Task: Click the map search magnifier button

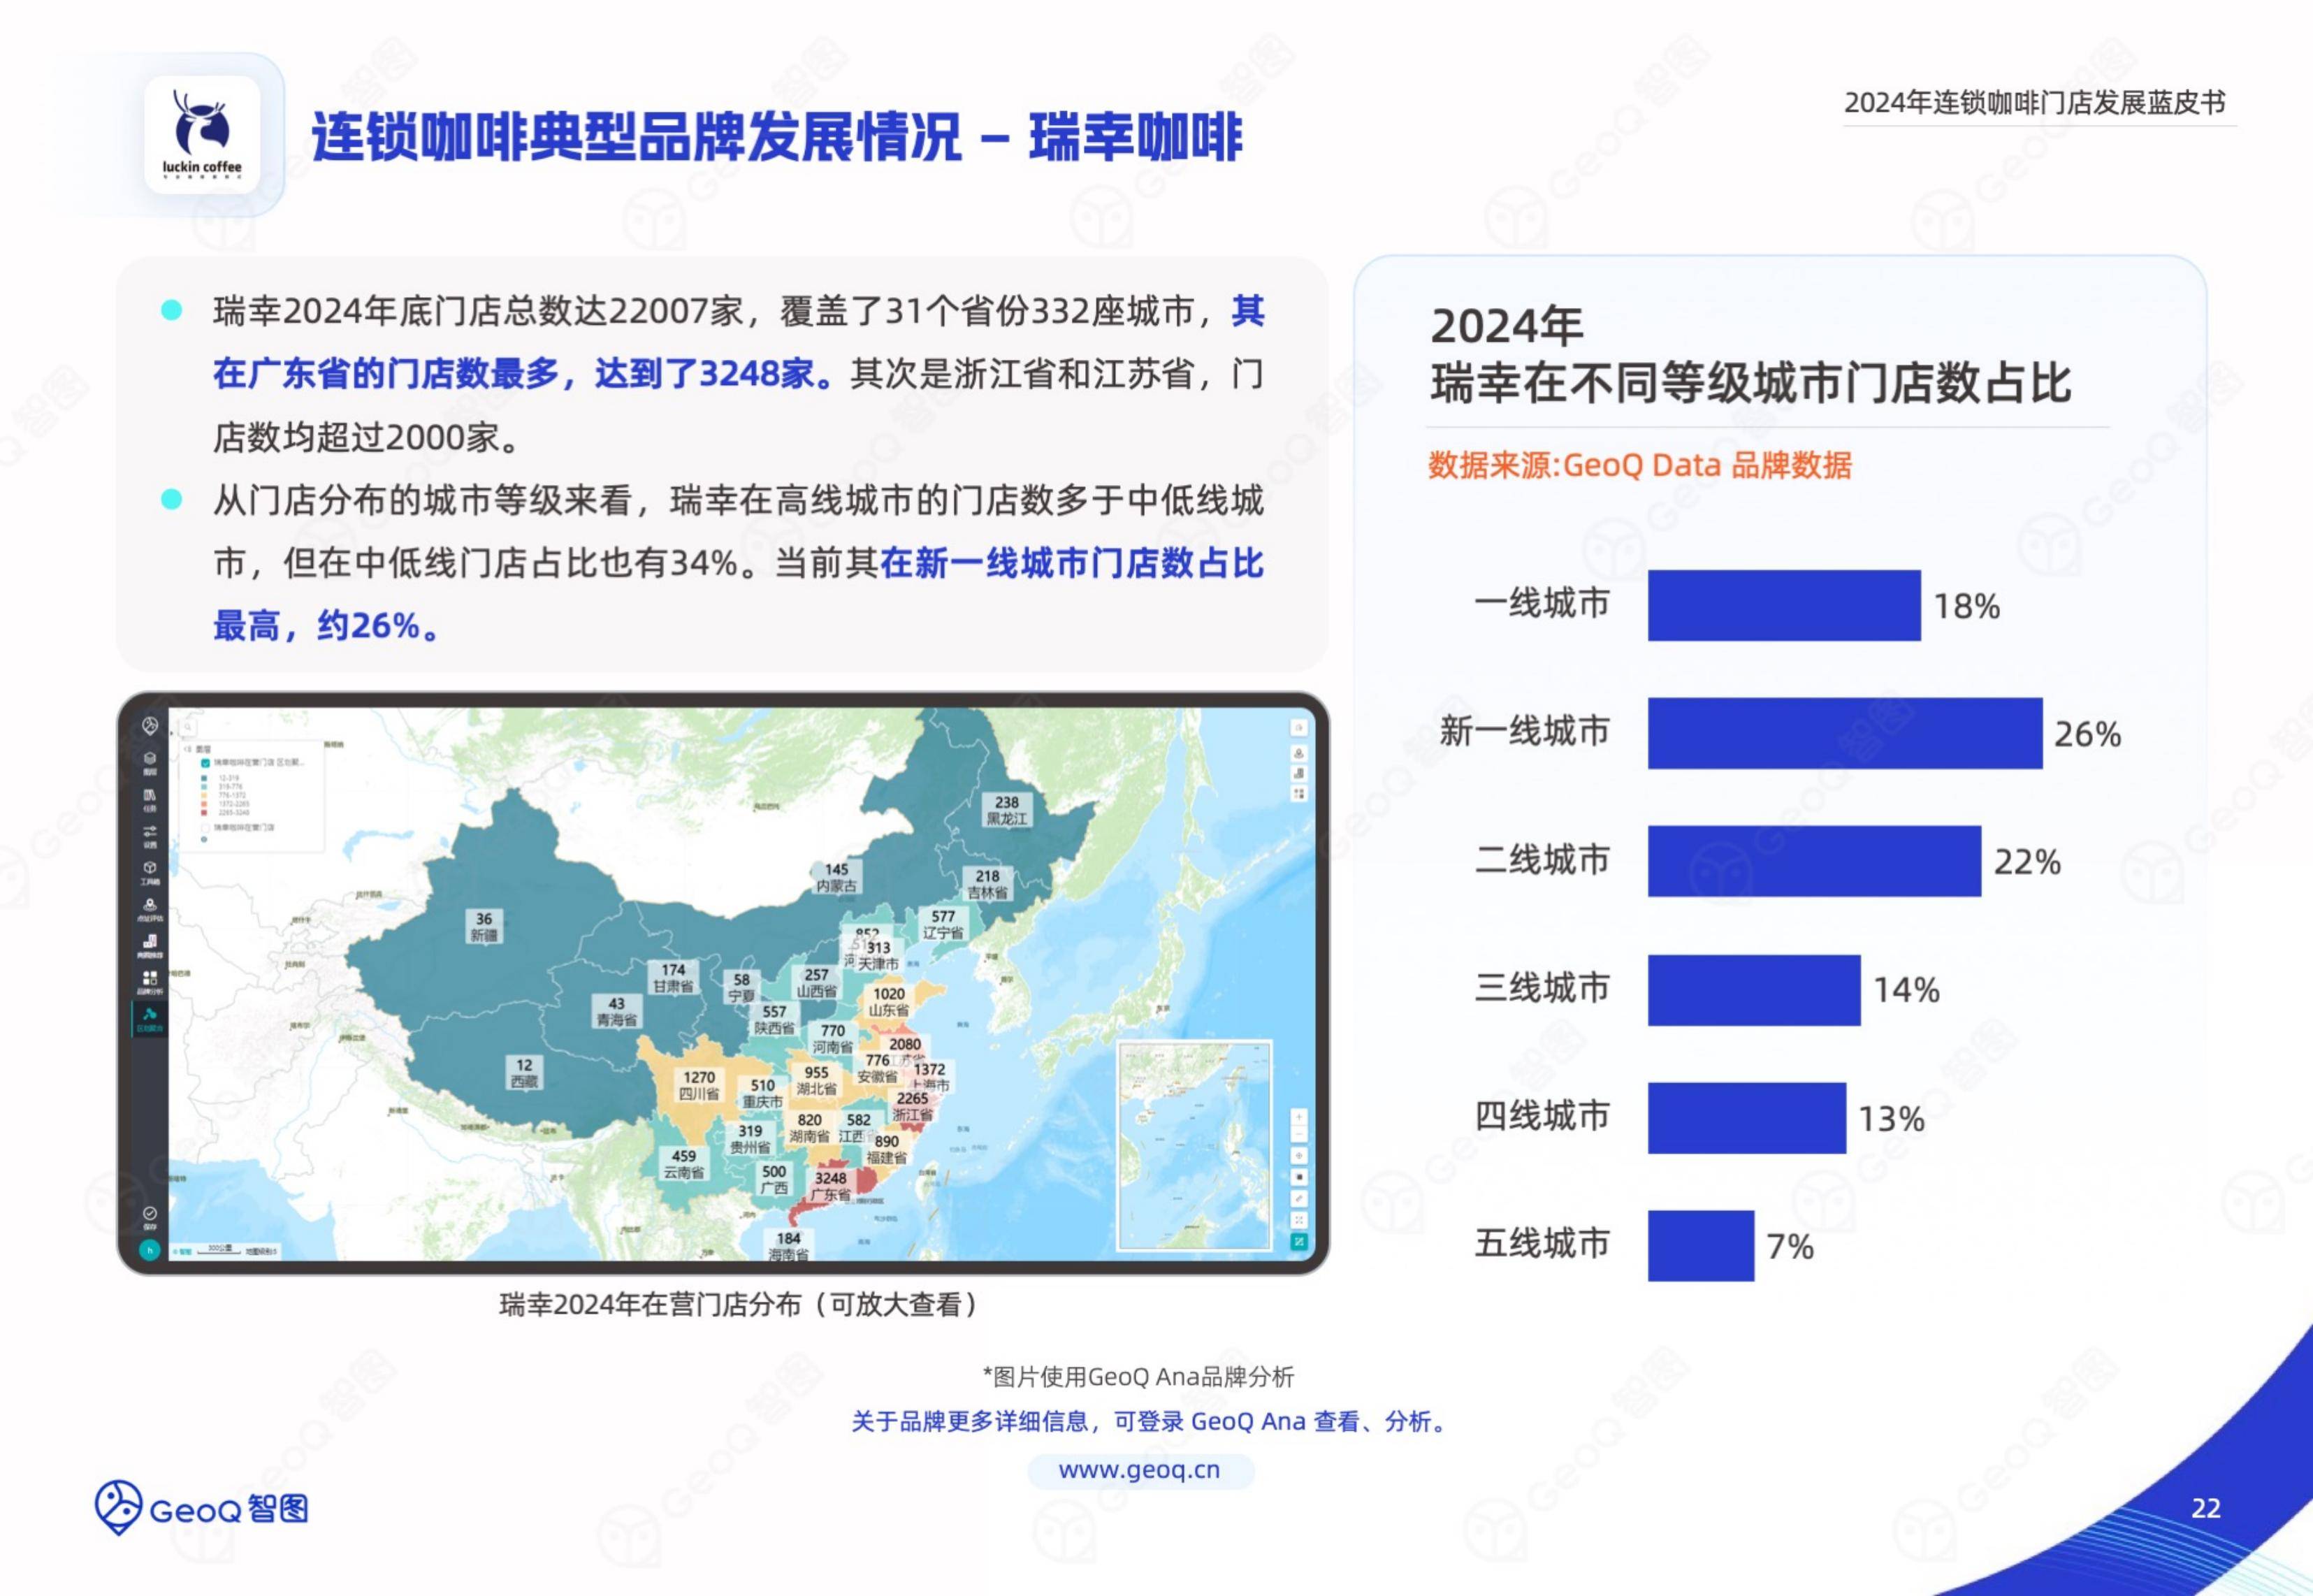Action: point(188,727)
